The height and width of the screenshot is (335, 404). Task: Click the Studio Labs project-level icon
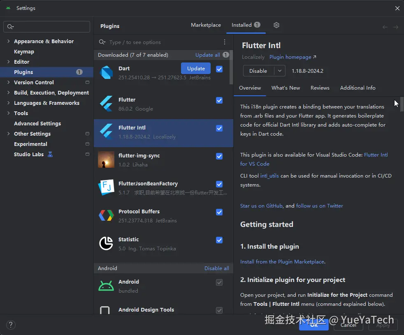coord(87,154)
